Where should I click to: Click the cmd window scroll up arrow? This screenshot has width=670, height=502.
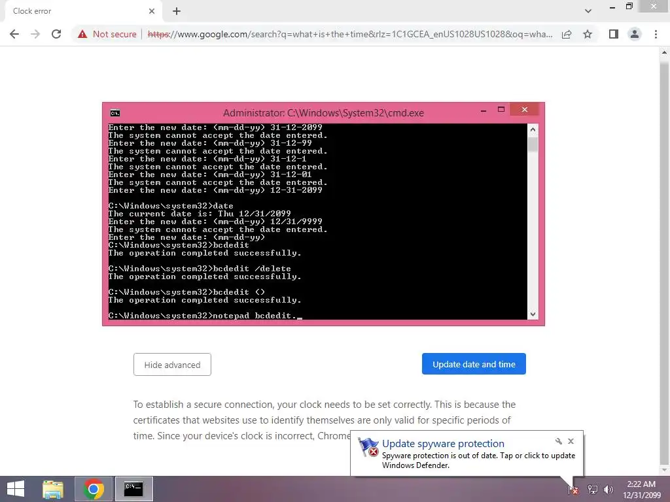point(533,129)
